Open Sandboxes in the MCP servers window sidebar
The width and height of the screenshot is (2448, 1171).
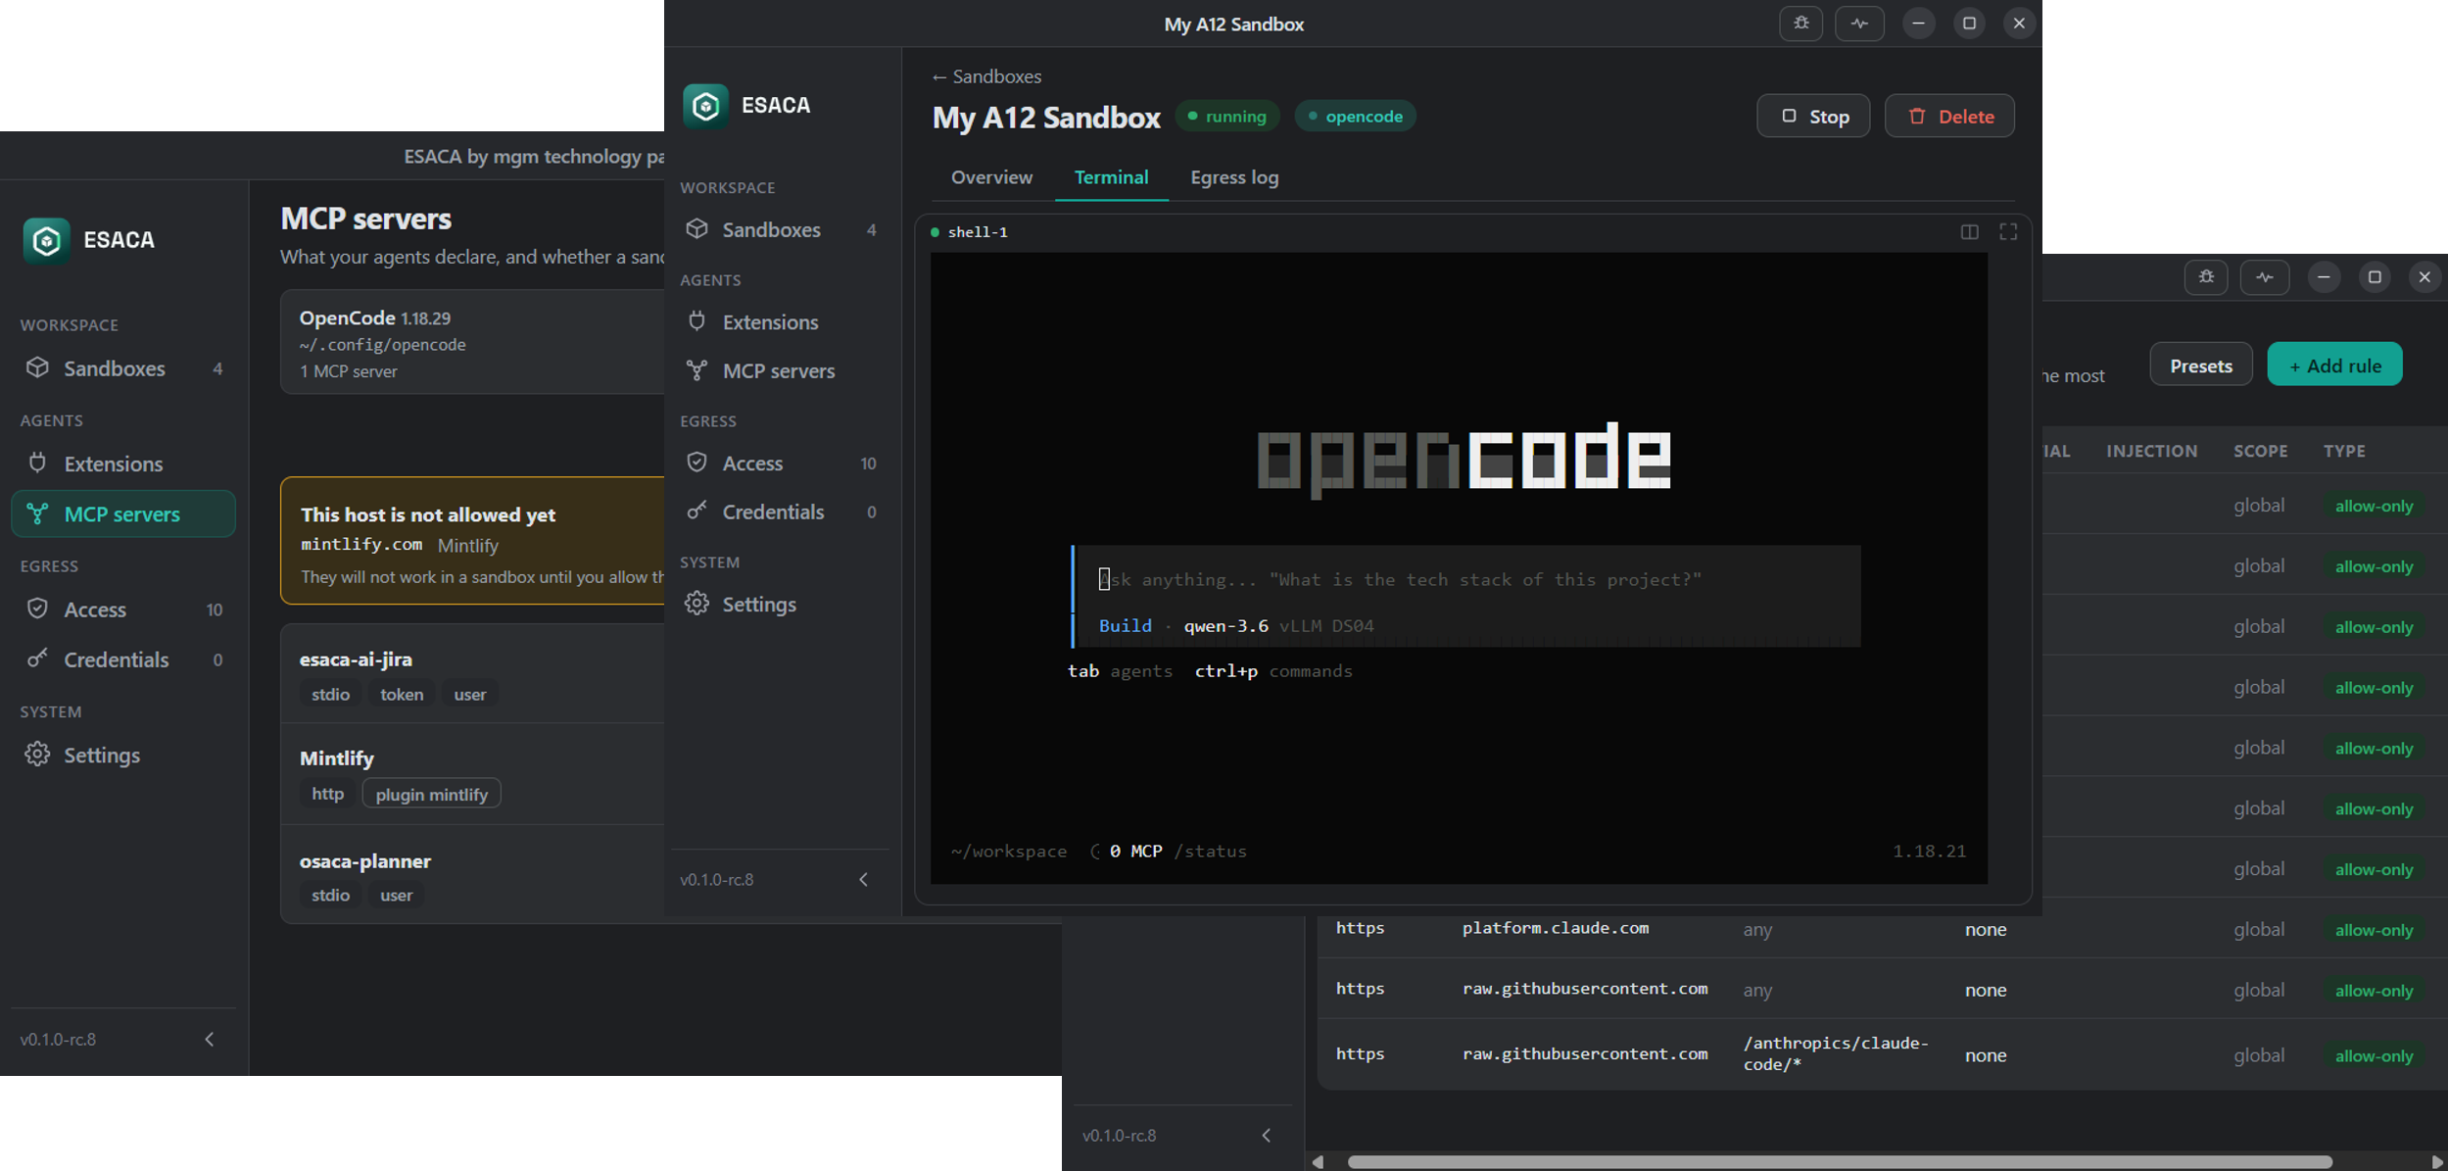pyautogui.click(x=123, y=368)
